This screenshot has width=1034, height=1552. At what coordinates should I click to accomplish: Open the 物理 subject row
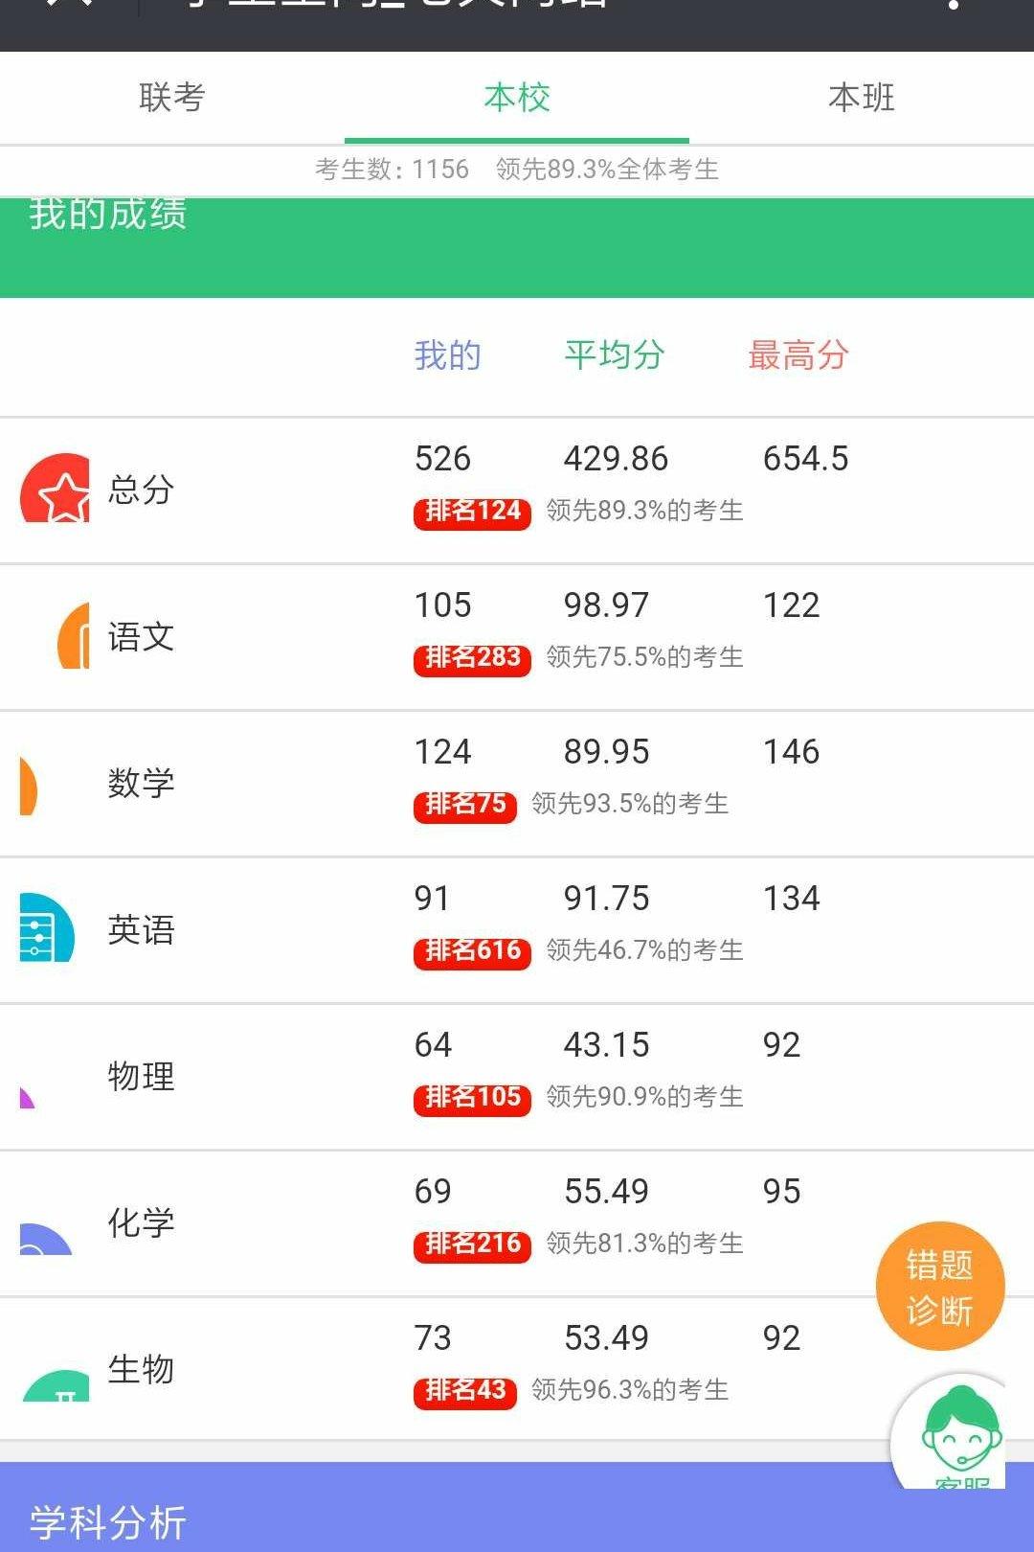pyautogui.click(x=142, y=1076)
